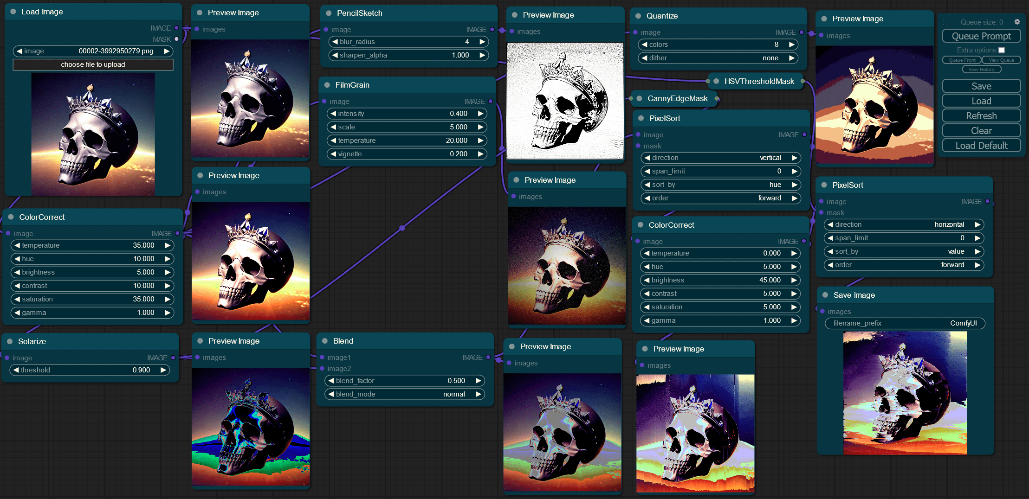Toggle the HSVThresholdMask node collapse dot
1029x499 pixels.
[x=716, y=81]
